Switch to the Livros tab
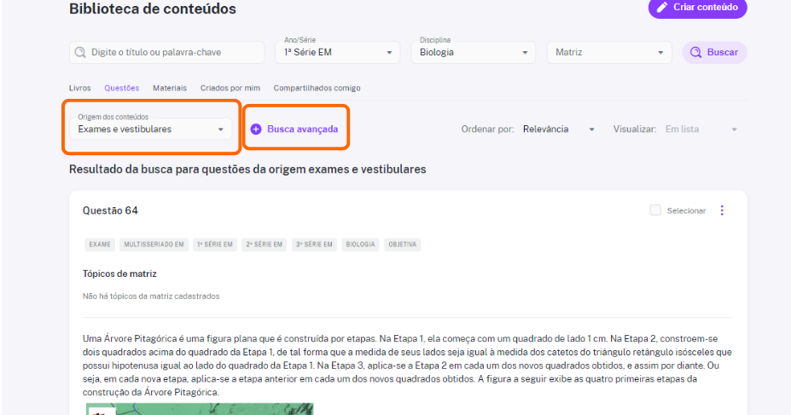The height and width of the screenshot is (415, 791). click(79, 88)
